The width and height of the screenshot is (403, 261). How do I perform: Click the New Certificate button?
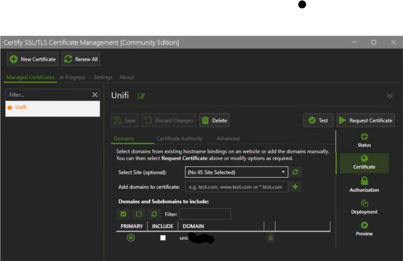pos(33,59)
